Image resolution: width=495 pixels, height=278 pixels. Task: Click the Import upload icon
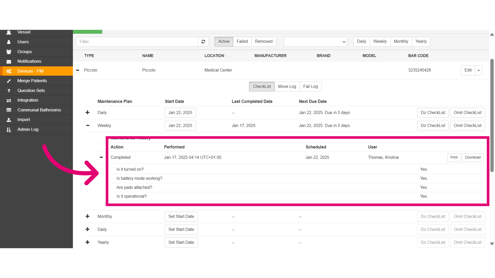9,120
